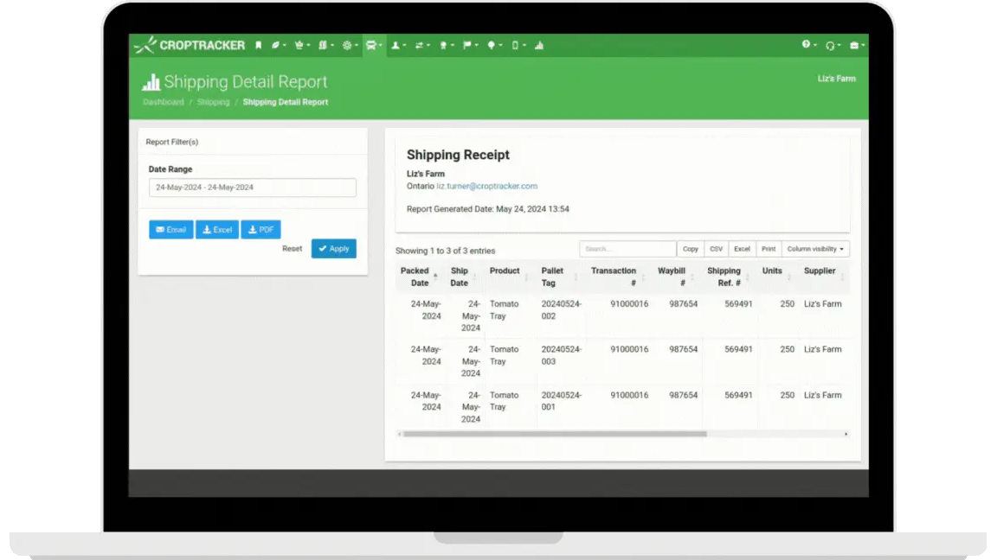Click the Date Range input field
This screenshot has width=997, height=560.
[253, 188]
